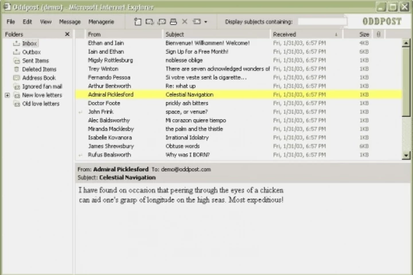Select the message from Migsly Rottlesburg
Viewport: 413px width, 275px height.
(x=239, y=60)
